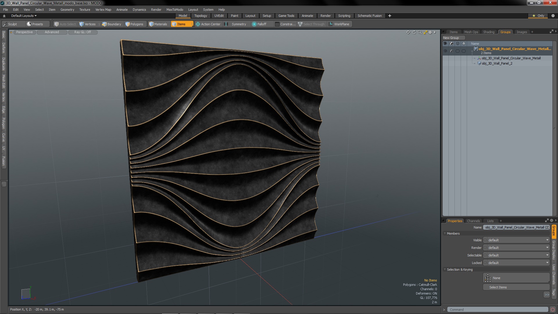The height and width of the screenshot is (314, 558).
Task: Click the double-arrow expand button
Action: (x=547, y=295)
